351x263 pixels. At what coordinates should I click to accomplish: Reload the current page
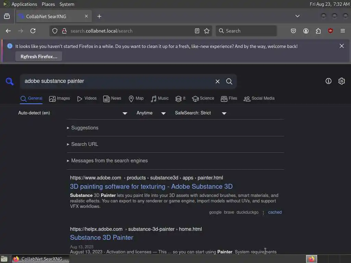(x=33, y=31)
